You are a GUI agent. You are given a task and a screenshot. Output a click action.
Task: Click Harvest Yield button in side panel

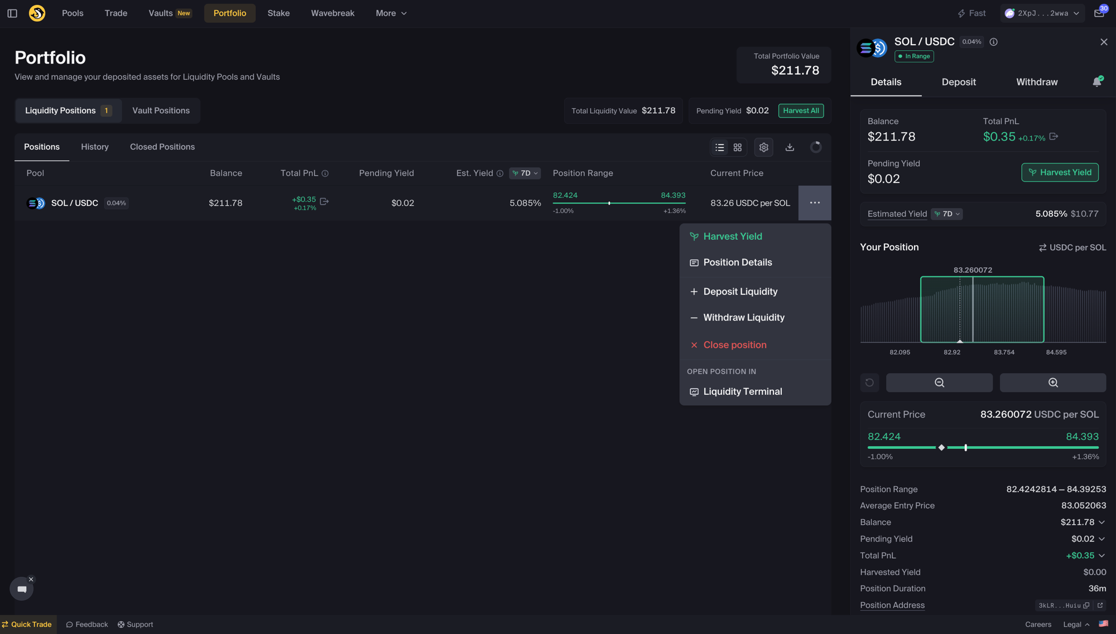(x=1060, y=173)
